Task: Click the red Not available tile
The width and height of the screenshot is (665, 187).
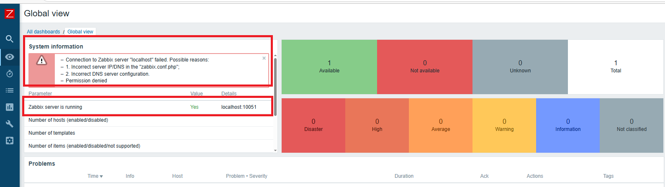Action: coord(425,67)
